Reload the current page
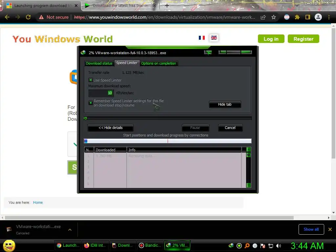 click(28, 17)
